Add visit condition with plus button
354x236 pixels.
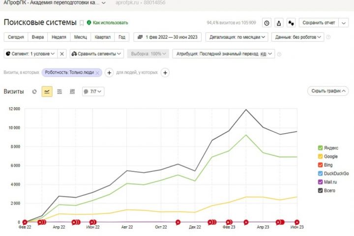pyautogui.click(x=110, y=73)
